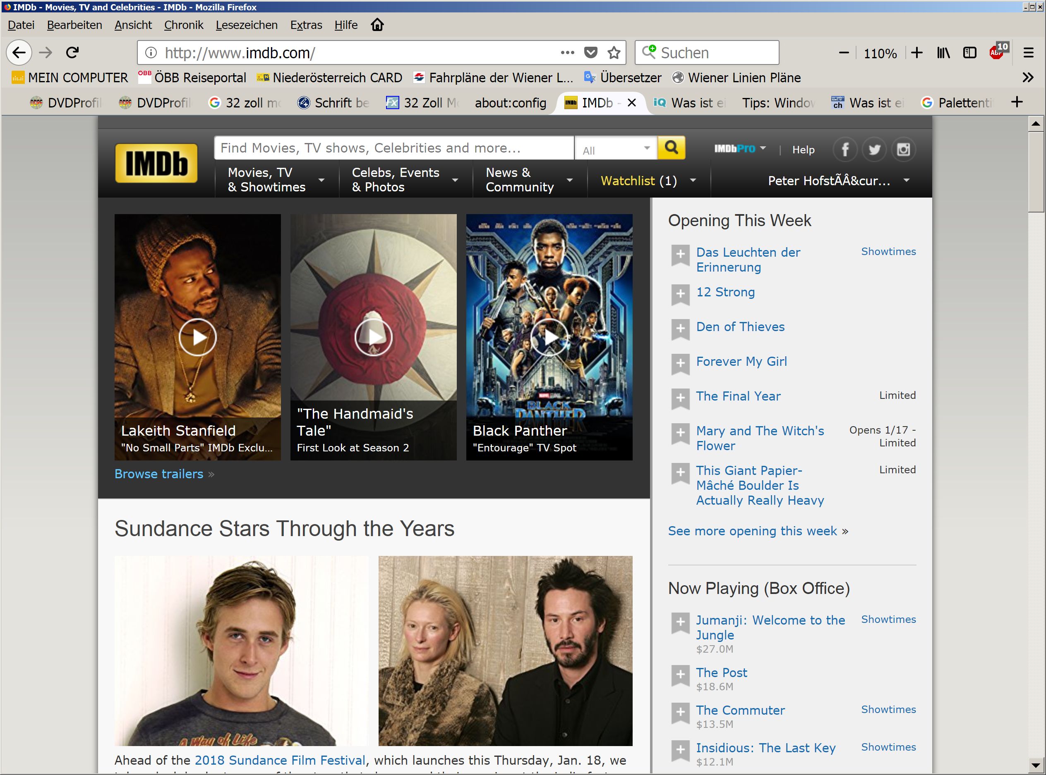Open the Adblock Plus extension icon
This screenshot has height=775, width=1046.
[x=996, y=52]
